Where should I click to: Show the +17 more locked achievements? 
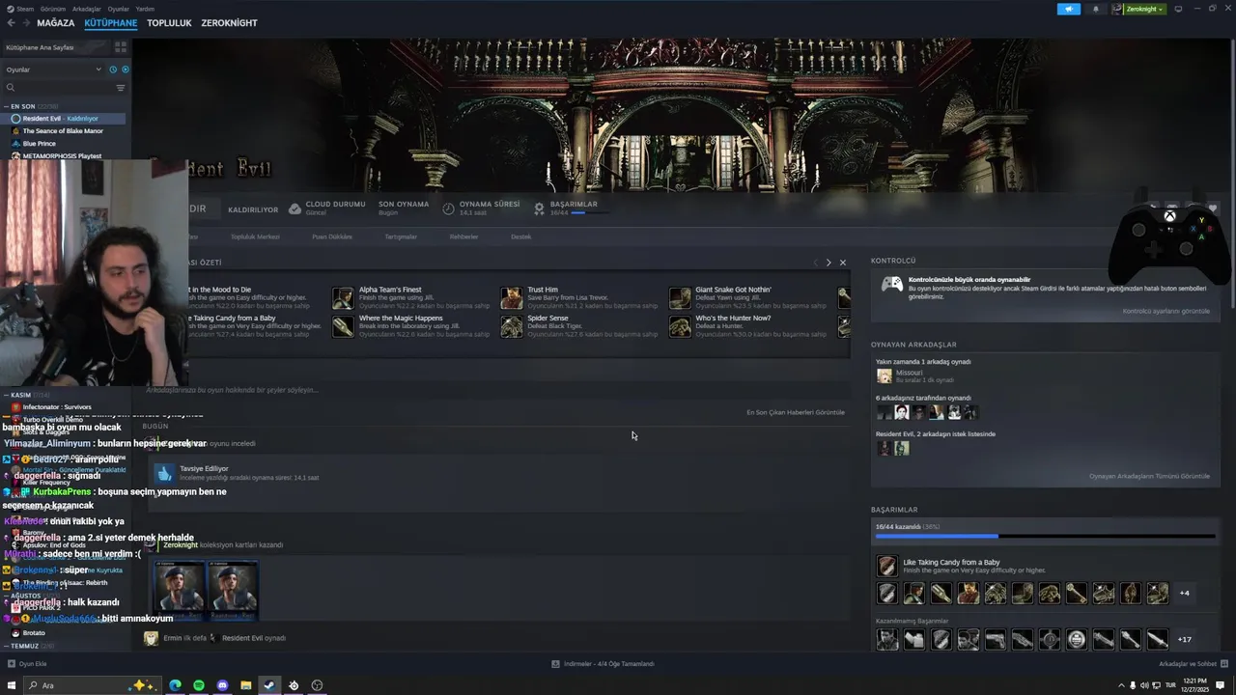tap(1184, 639)
